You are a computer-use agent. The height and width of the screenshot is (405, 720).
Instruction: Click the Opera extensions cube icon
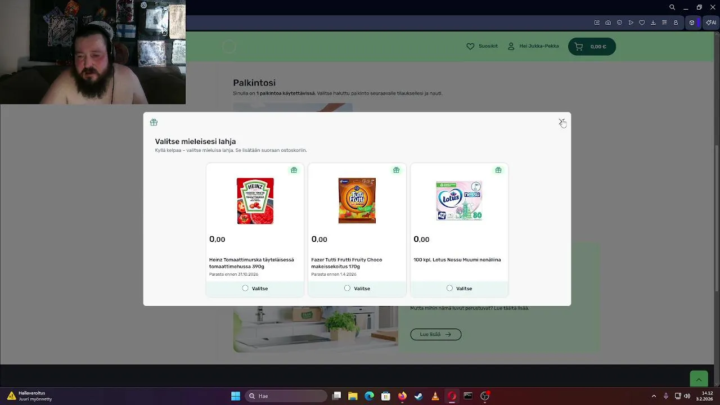click(692, 22)
